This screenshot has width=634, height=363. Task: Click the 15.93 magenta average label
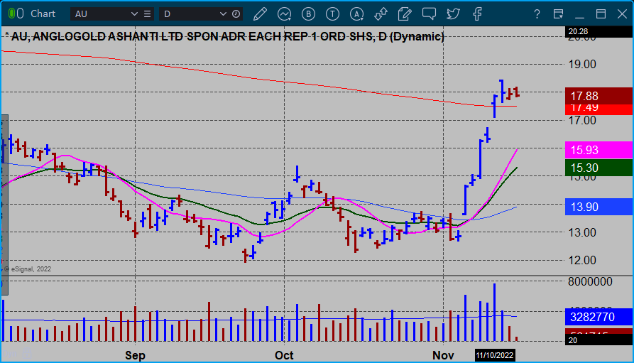point(599,150)
